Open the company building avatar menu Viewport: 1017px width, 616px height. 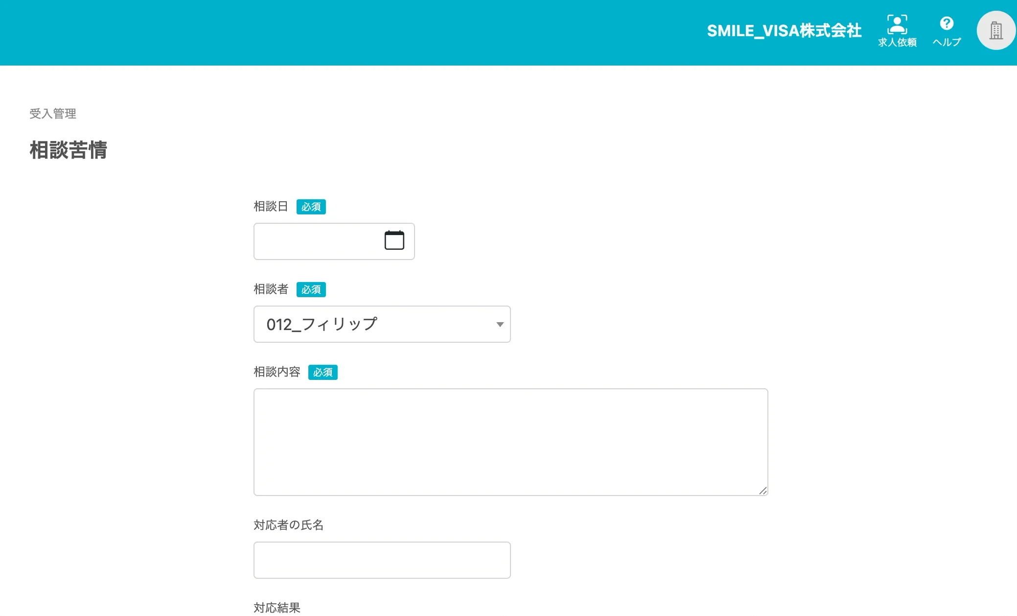pos(995,31)
